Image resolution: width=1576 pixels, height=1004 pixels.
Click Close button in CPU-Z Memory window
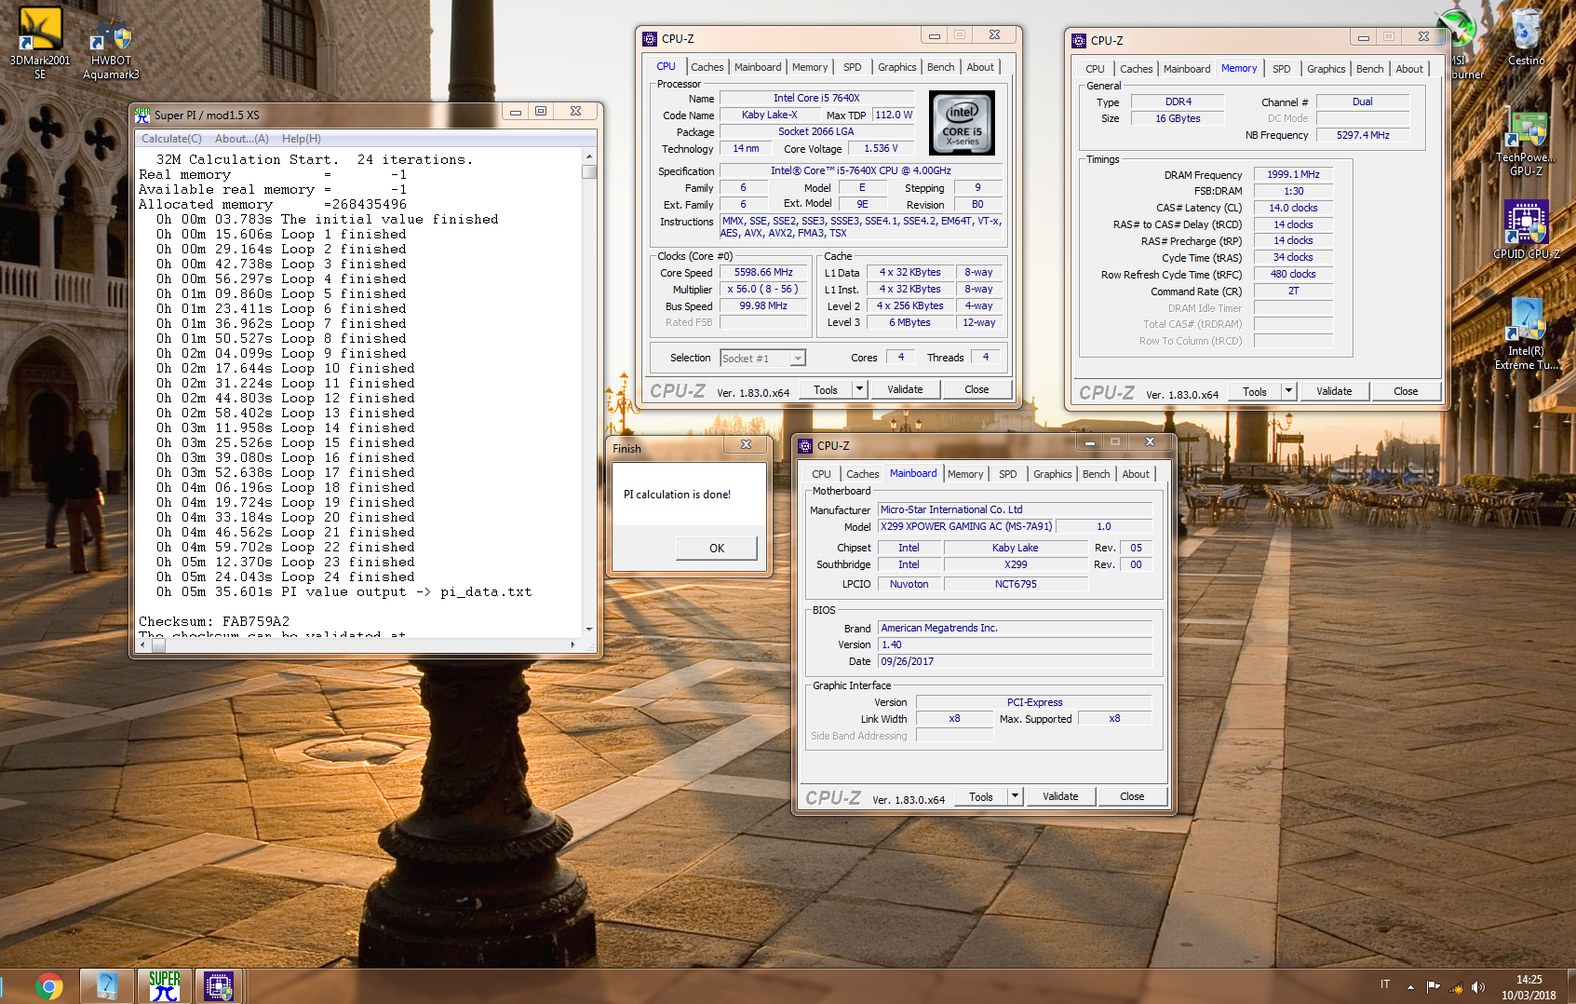click(1406, 391)
